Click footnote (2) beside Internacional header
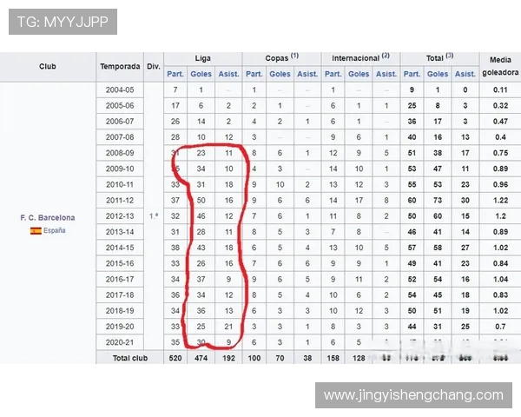 pyautogui.click(x=385, y=57)
